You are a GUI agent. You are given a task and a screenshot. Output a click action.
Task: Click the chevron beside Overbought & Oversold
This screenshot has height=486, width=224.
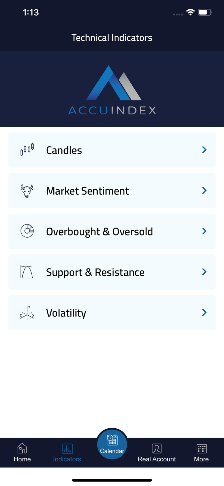click(x=204, y=231)
